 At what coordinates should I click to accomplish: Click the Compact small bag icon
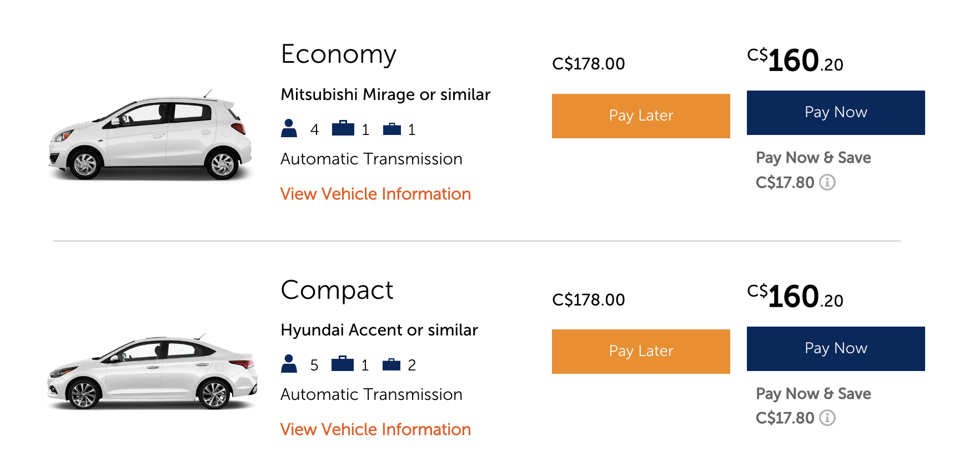pyautogui.click(x=391, y=364)
